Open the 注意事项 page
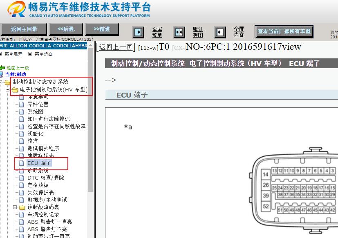 point(38,97)
